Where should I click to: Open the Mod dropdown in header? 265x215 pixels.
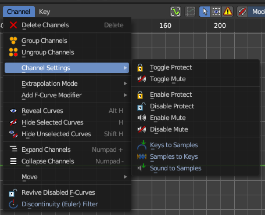point(257,12)
